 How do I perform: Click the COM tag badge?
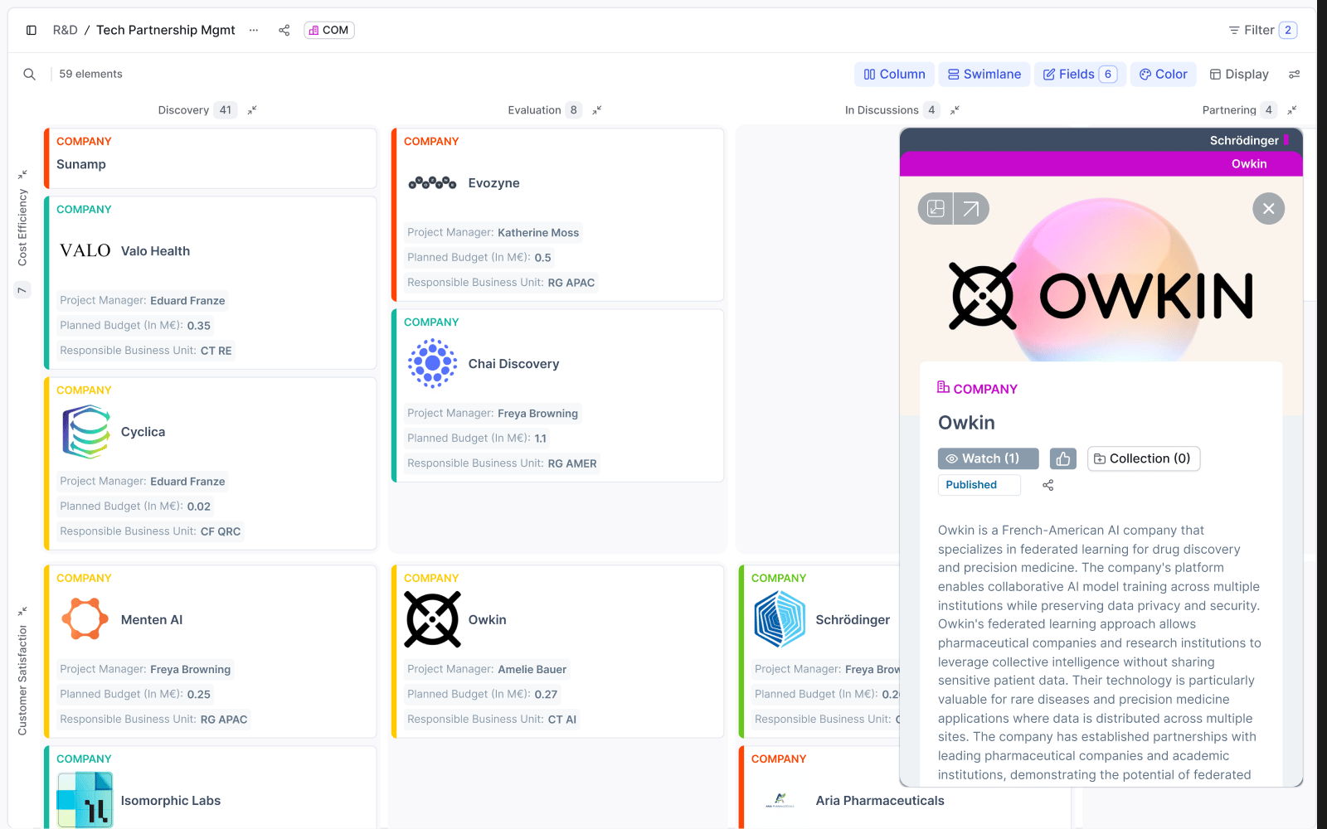click(x=329, y=30)
